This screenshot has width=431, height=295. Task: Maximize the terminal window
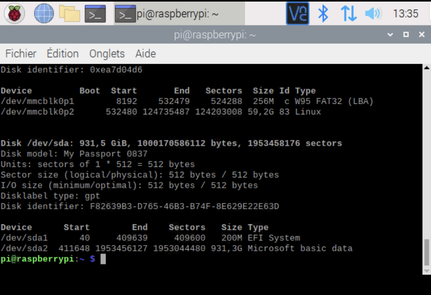(x=406, y=35)
